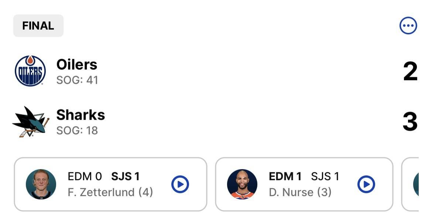Play the D. Nurse goal video

pos(366,184)
